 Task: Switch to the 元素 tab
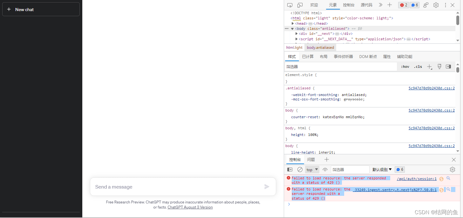[x=333, y=5]
